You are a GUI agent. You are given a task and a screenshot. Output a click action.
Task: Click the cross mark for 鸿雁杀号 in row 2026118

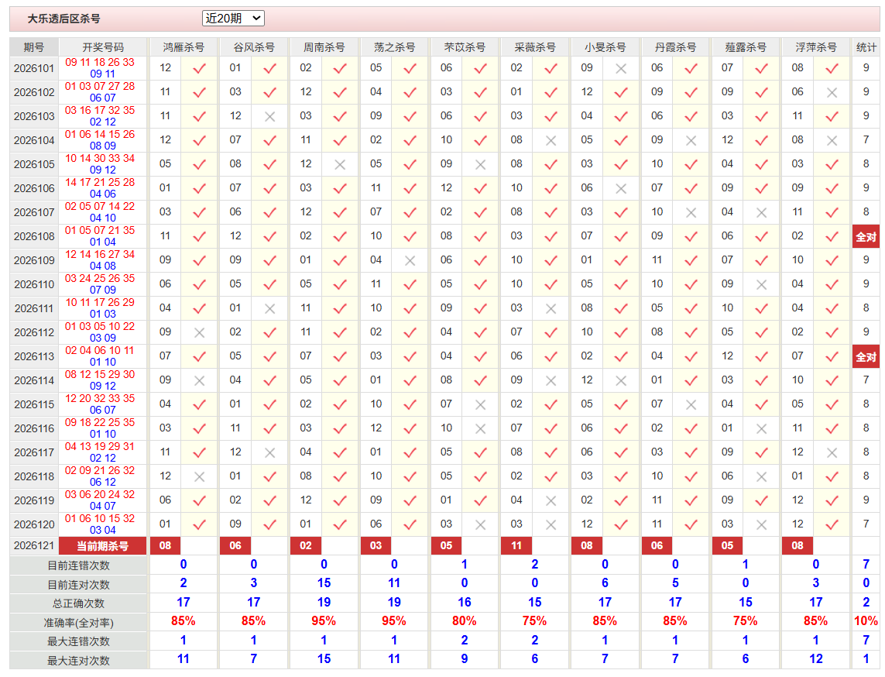tap(199, 477)
